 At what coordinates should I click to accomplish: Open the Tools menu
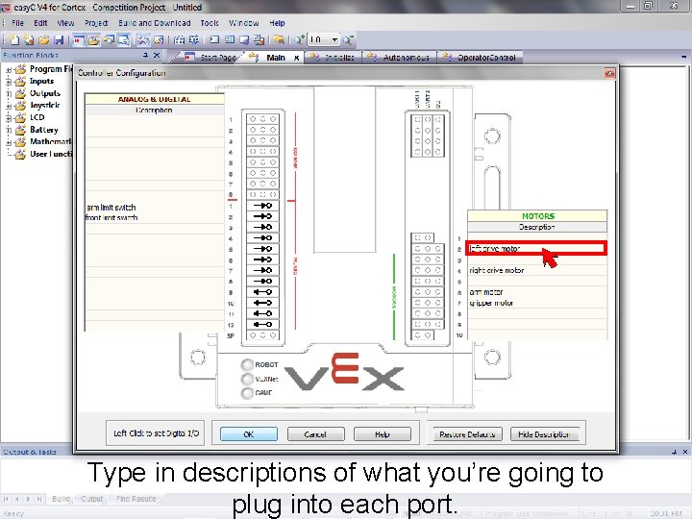[210, 23]
